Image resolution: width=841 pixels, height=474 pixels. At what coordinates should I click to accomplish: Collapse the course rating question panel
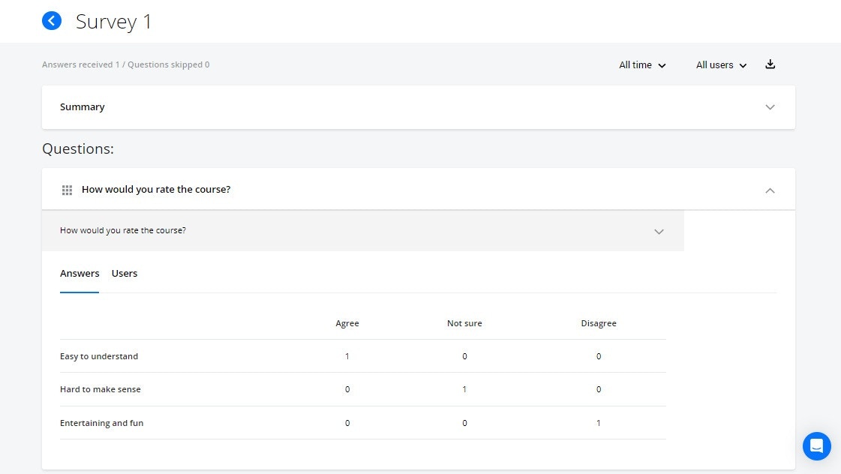click(x=770, y=190)
